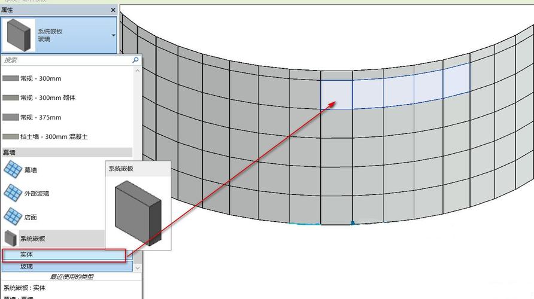Click the magnifier search icon
The height and width of the screenshot is (299, 534).
click(135, 60)
